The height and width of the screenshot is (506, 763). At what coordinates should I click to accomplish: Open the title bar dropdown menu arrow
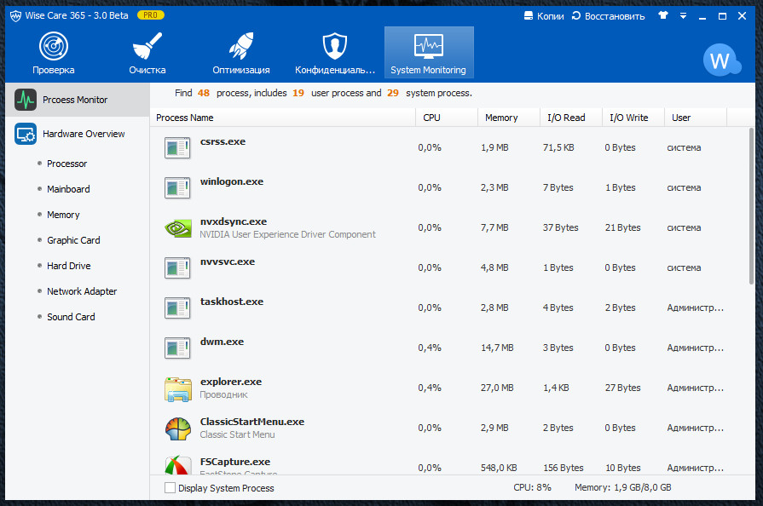point(683,16)
